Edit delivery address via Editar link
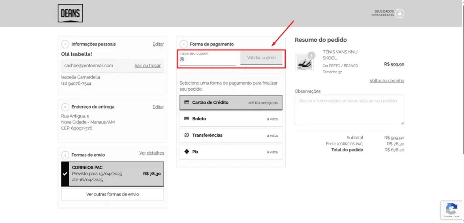The image size is (464, 223). pos(158,107)
